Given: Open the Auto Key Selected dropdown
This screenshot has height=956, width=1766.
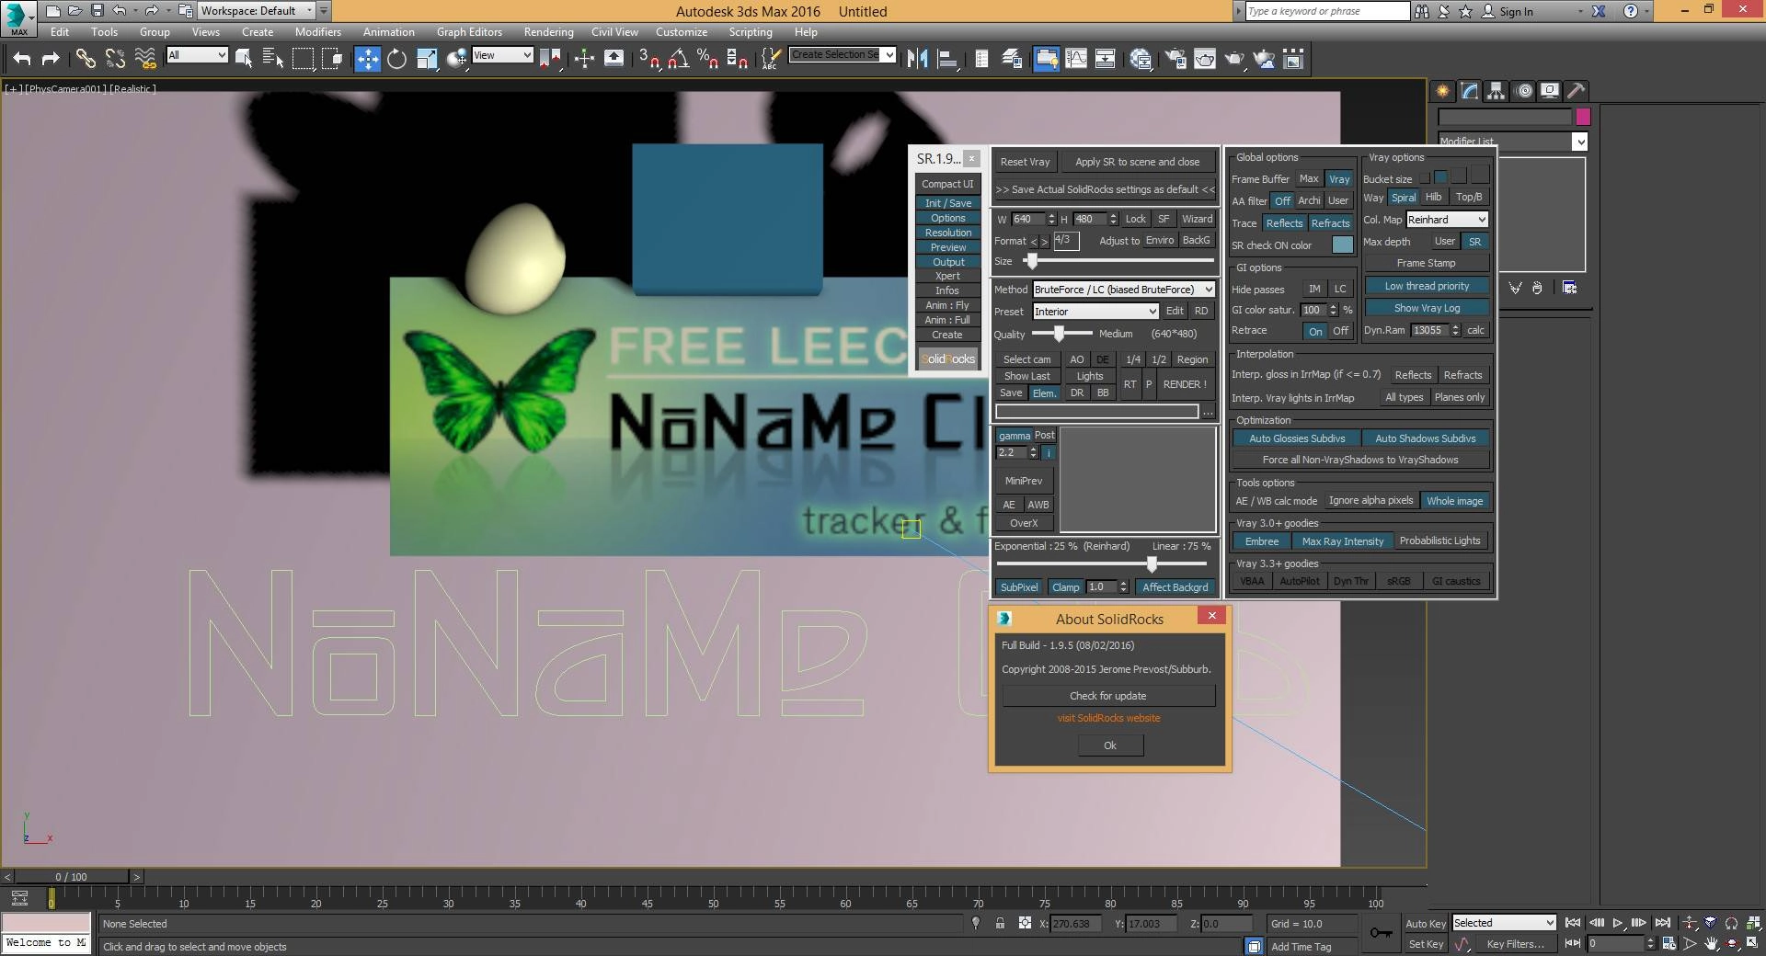Looking at the screenshot, I should click(1504, 923).
